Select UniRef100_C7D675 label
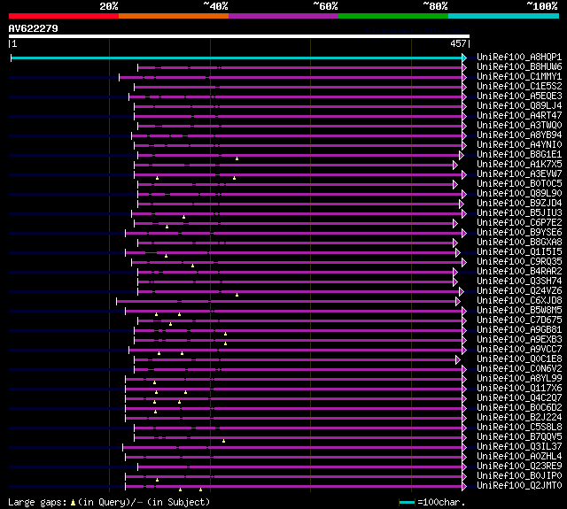The height and width of the screenshot is (509, 567). [519, 320]
